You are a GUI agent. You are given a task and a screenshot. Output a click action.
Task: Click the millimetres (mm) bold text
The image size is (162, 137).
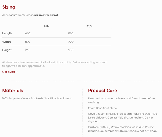click(x=46, y=15)
